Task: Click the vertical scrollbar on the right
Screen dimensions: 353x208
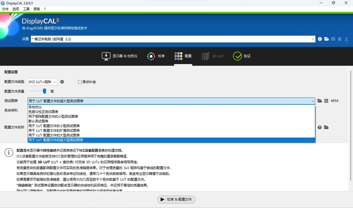Action: 351,125
